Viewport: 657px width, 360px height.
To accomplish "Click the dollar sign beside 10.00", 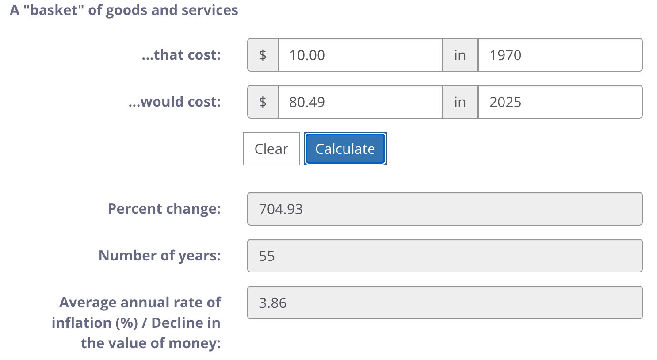I will (x=263, y=55).
